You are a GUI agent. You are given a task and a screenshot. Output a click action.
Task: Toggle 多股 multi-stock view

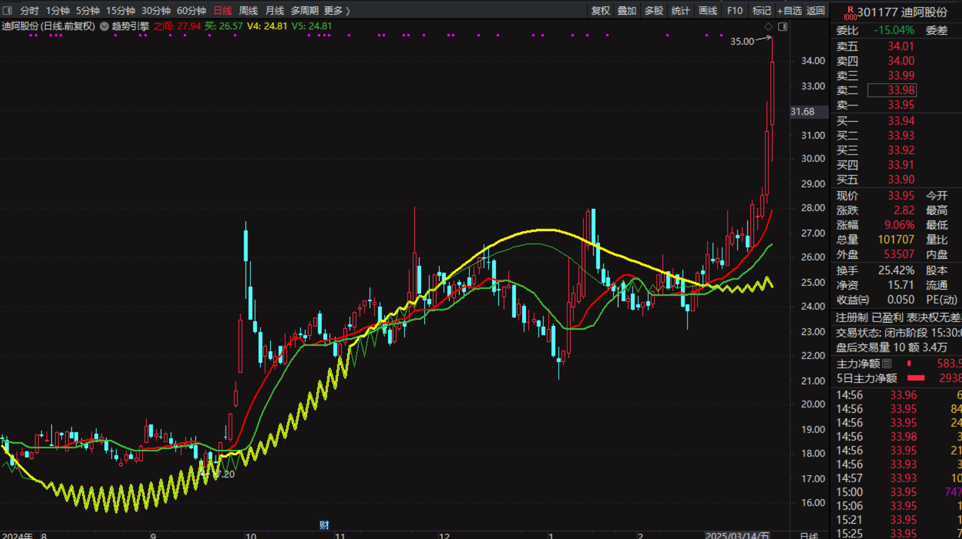click(x=654, y=10)
